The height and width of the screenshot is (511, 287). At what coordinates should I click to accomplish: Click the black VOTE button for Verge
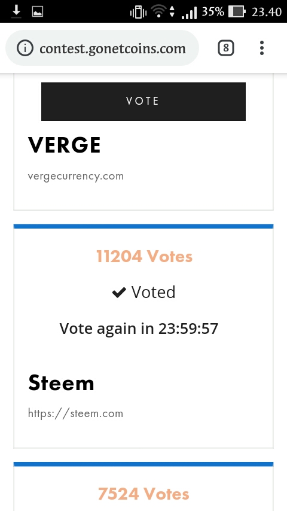(143, 101)
